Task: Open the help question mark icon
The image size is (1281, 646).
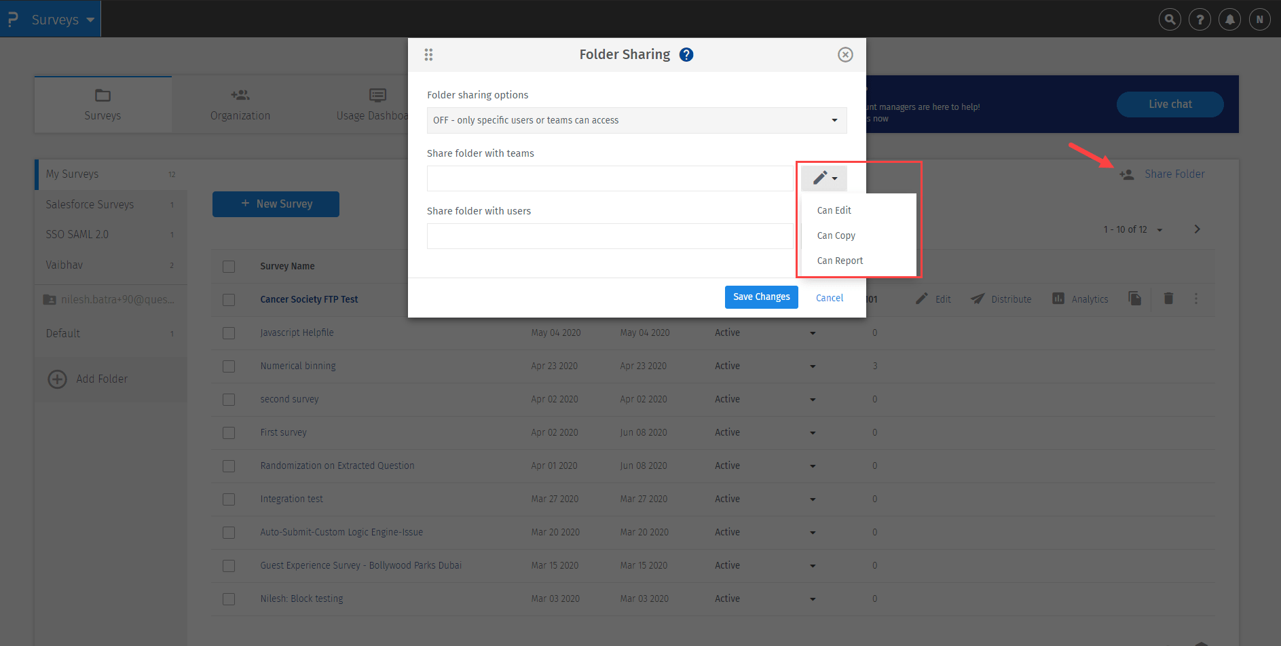Action: [1200, 20]
